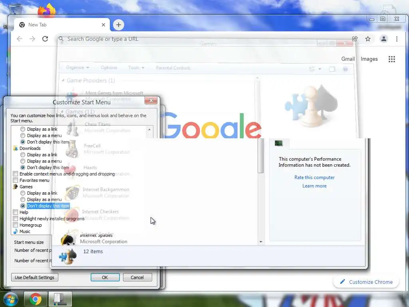Image resolution: width=409 pixels, height=307 pixels.
Task: Click the control panel taskbar icon
Action: [60, 299]
